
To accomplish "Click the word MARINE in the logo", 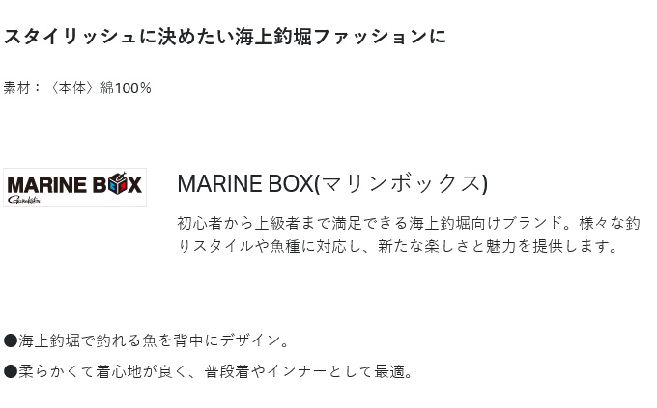I will [43, 184].
